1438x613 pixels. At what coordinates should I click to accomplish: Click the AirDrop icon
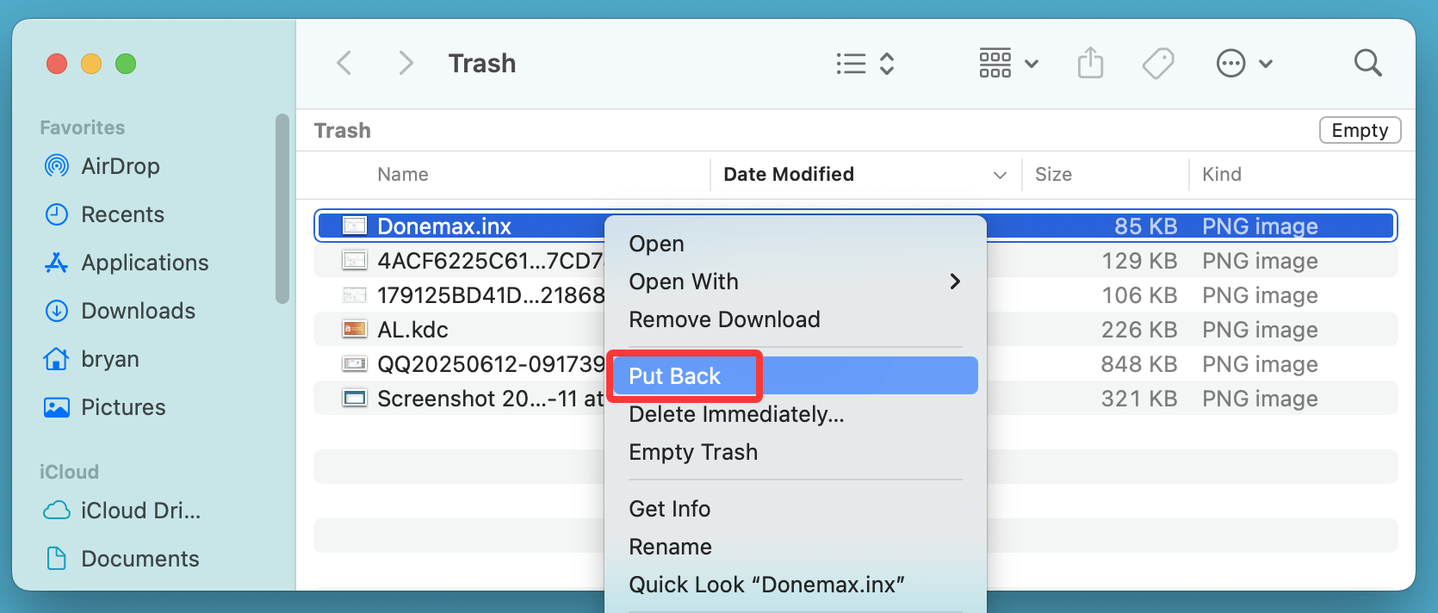[57, 166]
